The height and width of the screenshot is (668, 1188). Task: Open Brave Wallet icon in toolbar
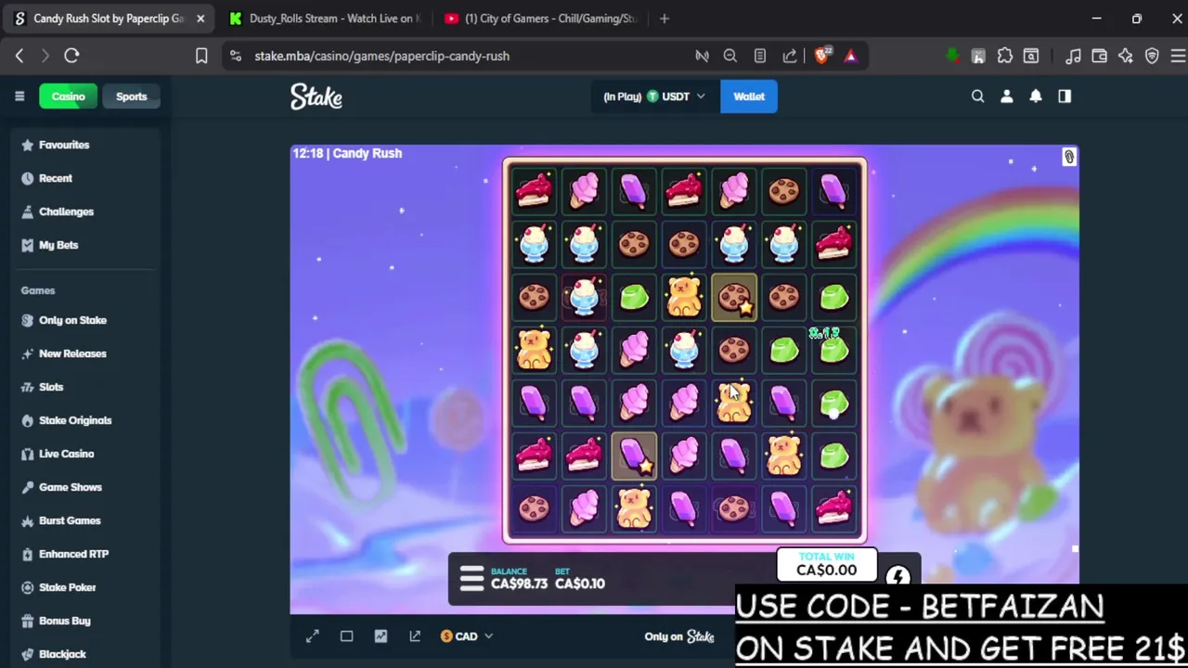1099,56
